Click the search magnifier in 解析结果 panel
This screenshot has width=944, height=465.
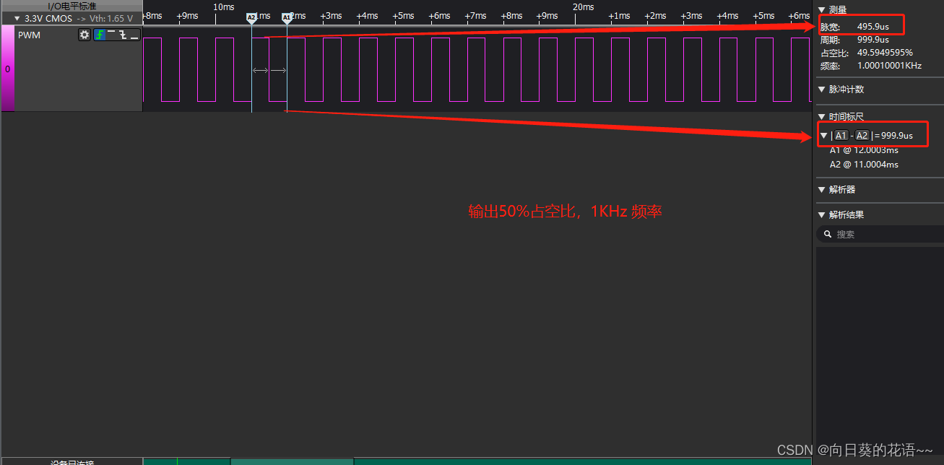[828, 233]
